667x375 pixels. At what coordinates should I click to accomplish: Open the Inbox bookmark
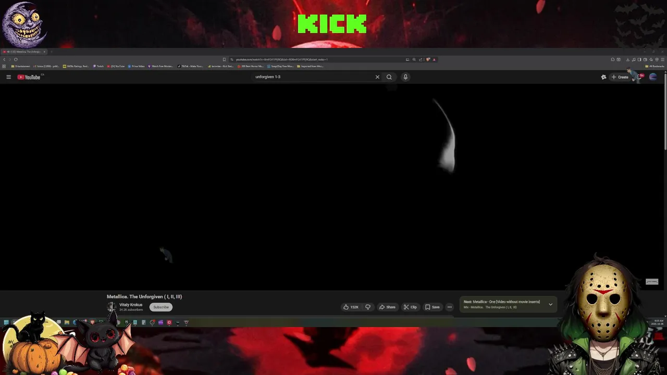click(x=46, y=66)
